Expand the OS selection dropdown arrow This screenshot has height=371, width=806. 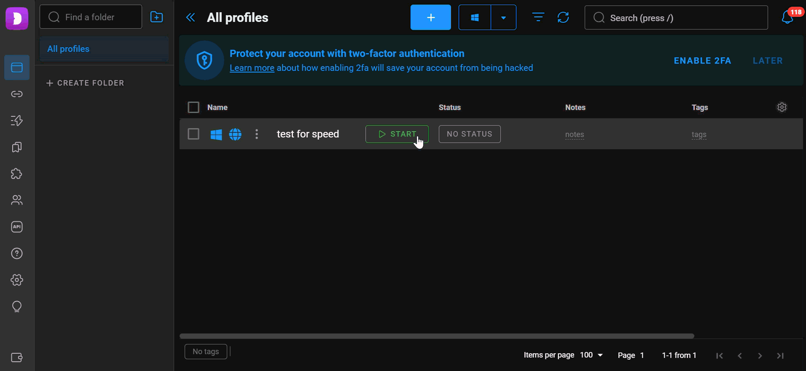[x=503, y=17]
